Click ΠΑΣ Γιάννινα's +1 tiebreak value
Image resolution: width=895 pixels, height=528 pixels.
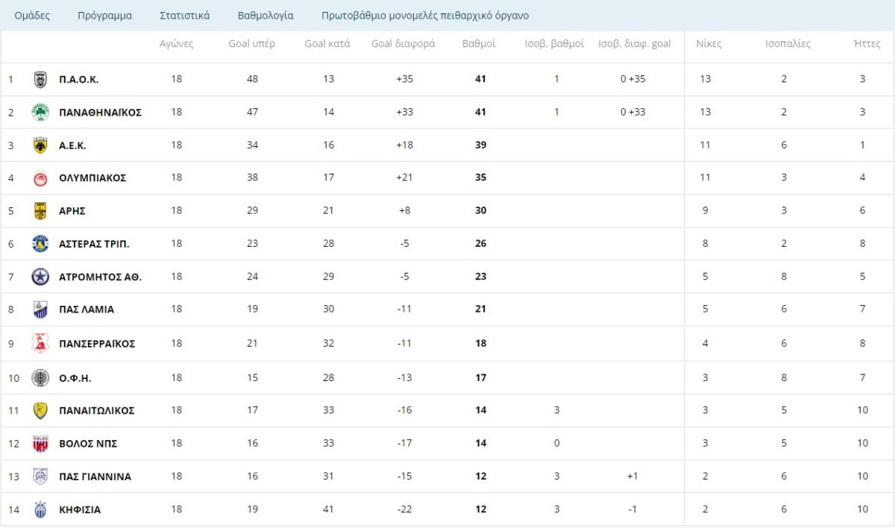[x=632, y=476]
